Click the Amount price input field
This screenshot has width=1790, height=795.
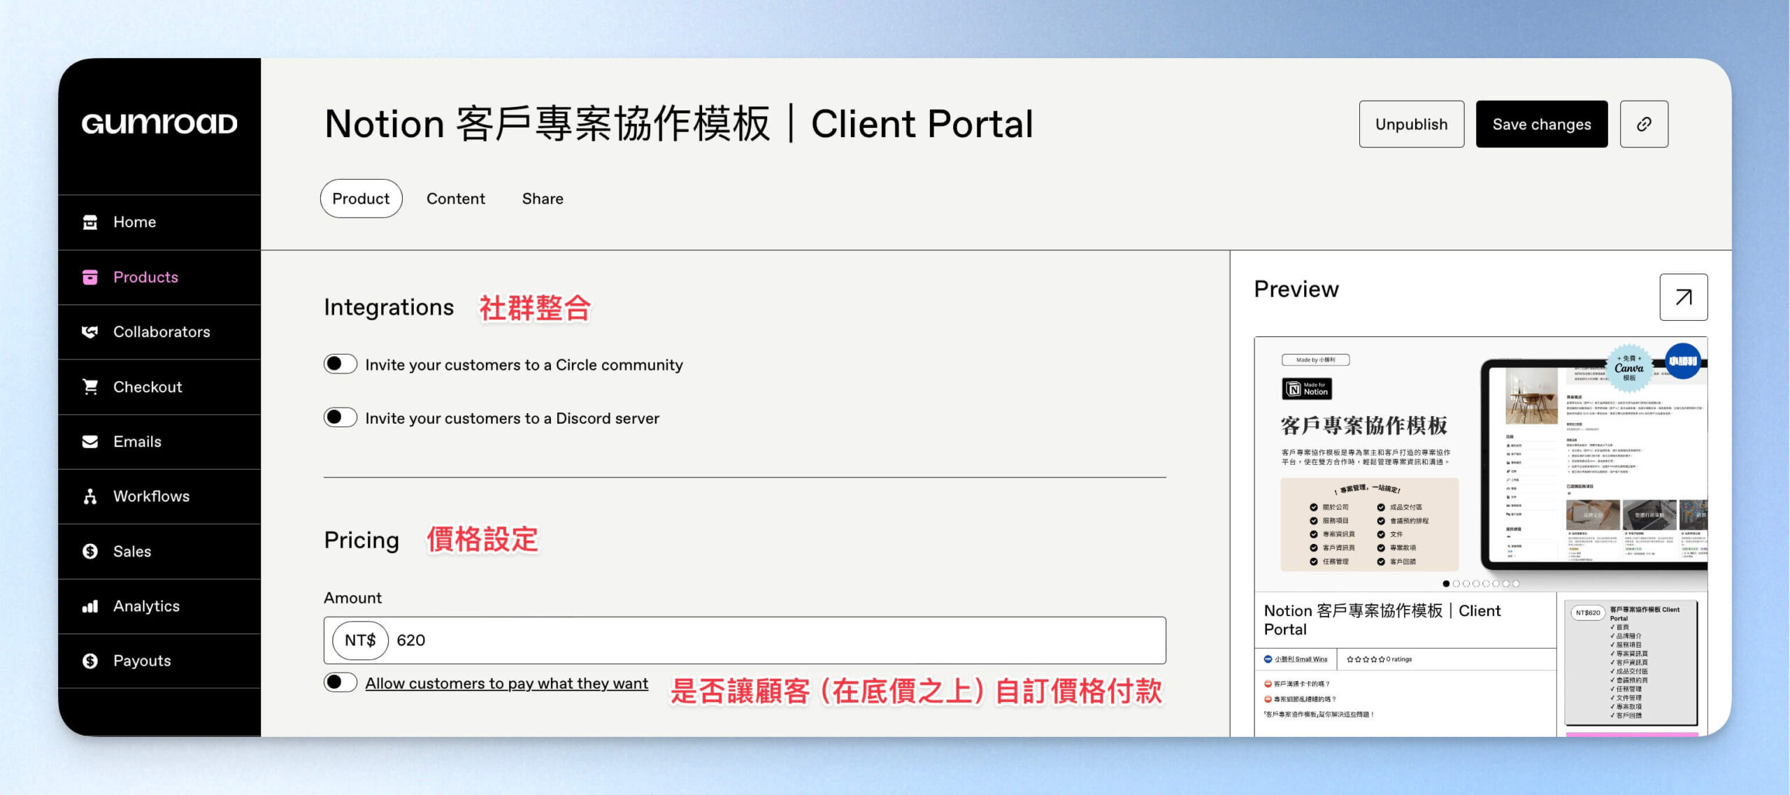[745, 640]
